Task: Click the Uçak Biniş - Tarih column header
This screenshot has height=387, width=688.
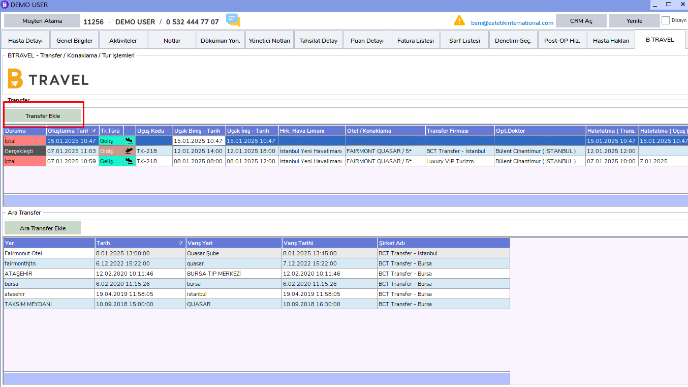Action: click(x=199, y=131)
